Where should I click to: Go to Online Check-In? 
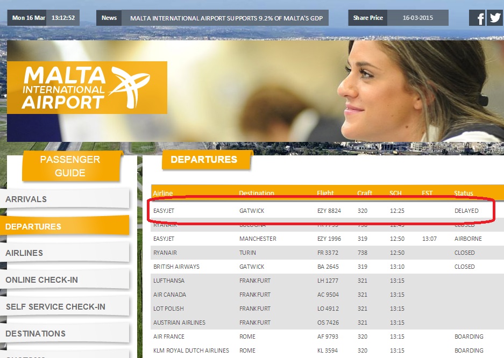(x=65, y=280)
